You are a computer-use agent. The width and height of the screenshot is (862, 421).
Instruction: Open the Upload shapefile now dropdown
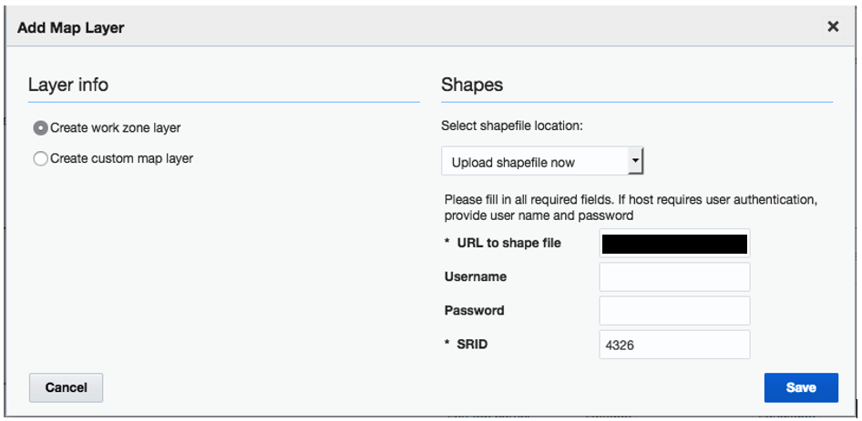(x=541, y=163)
